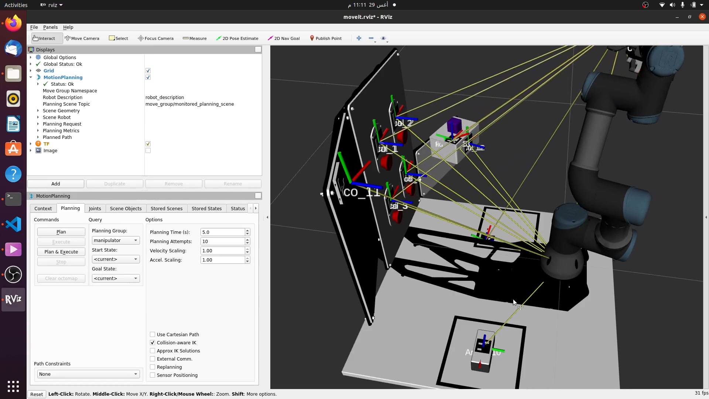The height and width of the screenshot is (399, 709).
Task: Click the Plan & Execute button
Action: pyautogui.click(x=61, y=252)
